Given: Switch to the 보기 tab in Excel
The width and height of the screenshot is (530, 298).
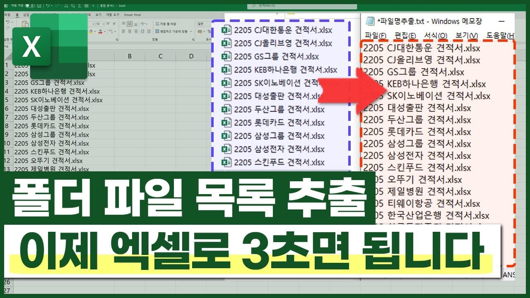Looking at the screenshot, I should [98, 14].
